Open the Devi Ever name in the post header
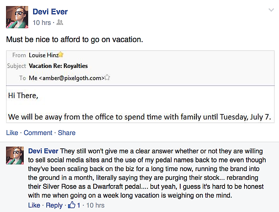 [50, 12]
